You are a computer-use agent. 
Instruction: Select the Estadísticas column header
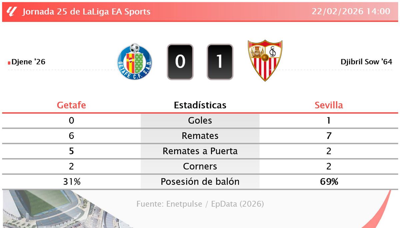200,105
